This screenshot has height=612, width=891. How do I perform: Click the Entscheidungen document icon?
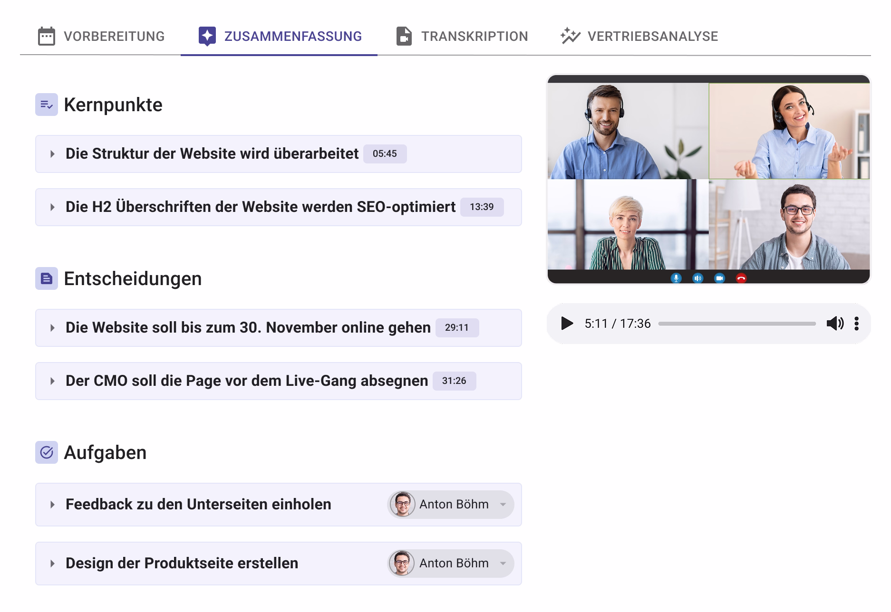pos(47,278)
